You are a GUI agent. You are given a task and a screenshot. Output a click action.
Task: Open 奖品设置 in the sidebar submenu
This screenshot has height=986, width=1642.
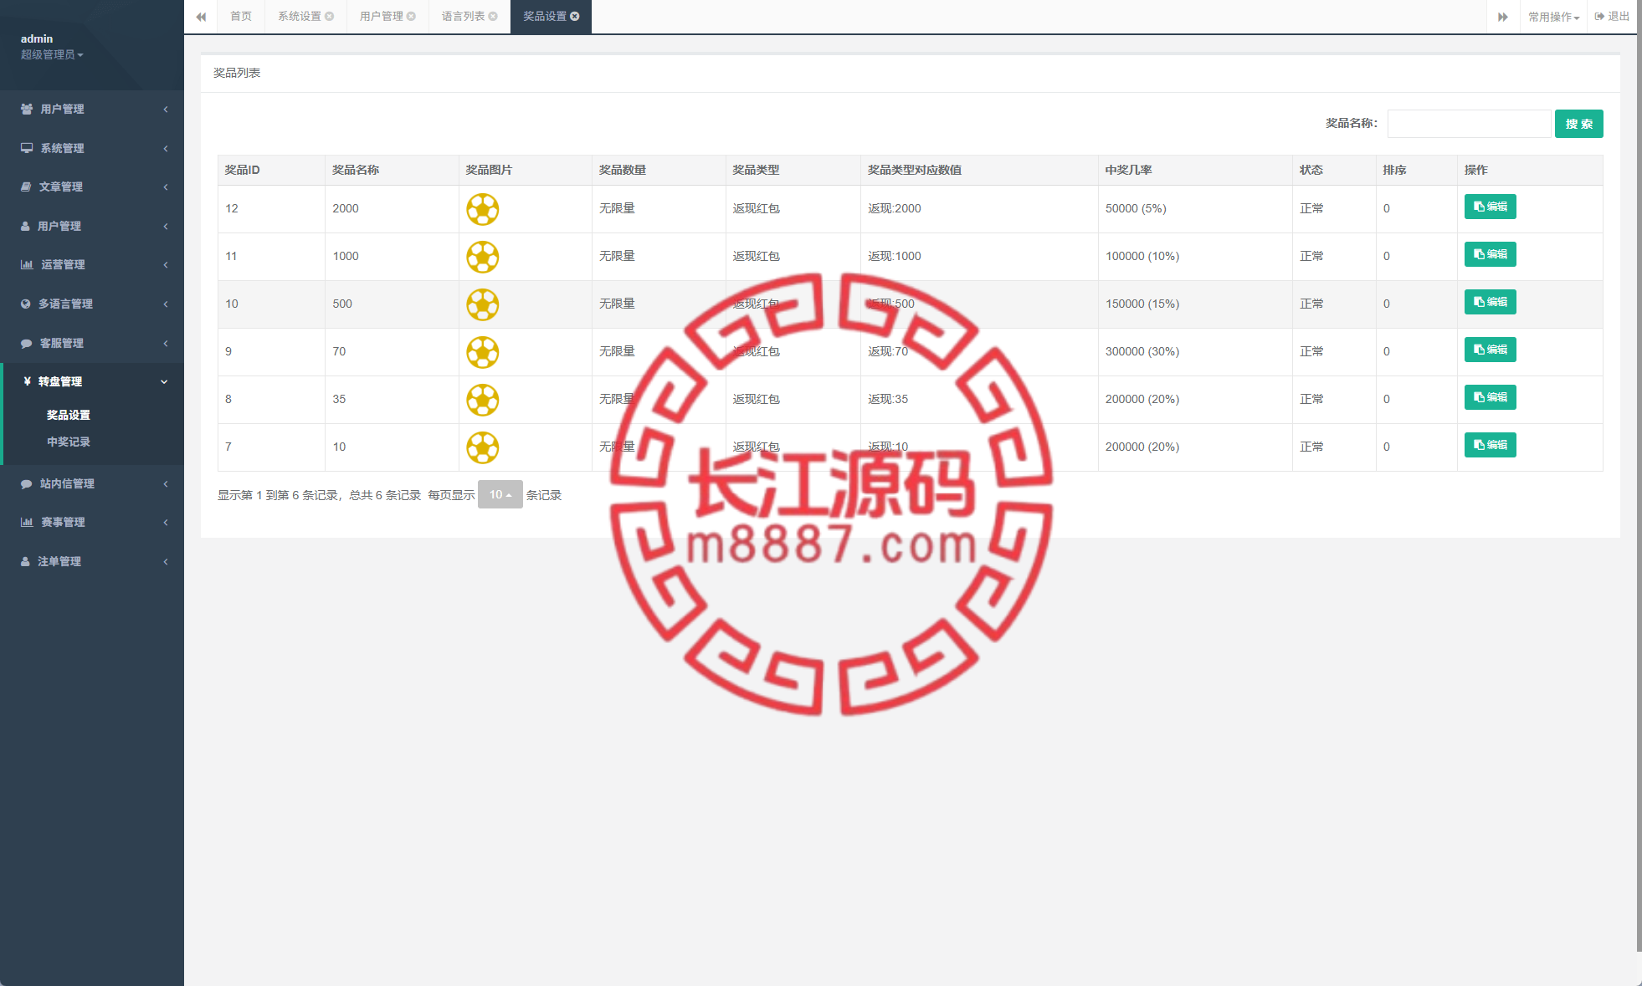click(x=69, y=415)
